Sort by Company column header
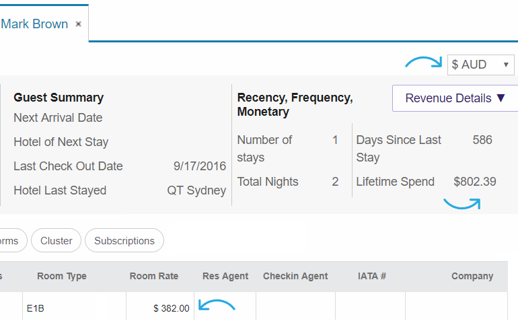The image size is (518, 321). coord(472,276)
